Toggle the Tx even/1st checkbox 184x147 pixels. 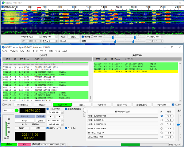coord(48,108)
